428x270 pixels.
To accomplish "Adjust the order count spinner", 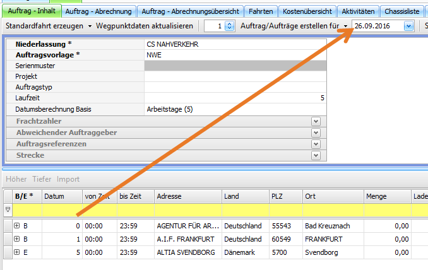I will pos(229,26).
